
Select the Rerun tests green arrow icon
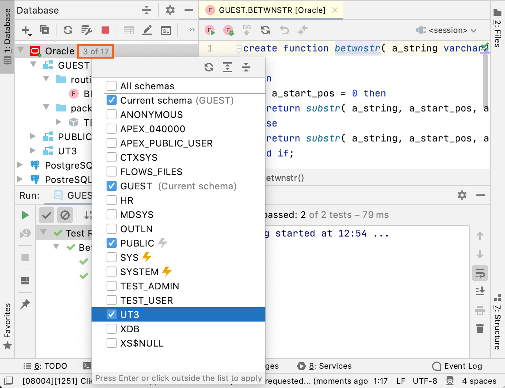point(25,215)
